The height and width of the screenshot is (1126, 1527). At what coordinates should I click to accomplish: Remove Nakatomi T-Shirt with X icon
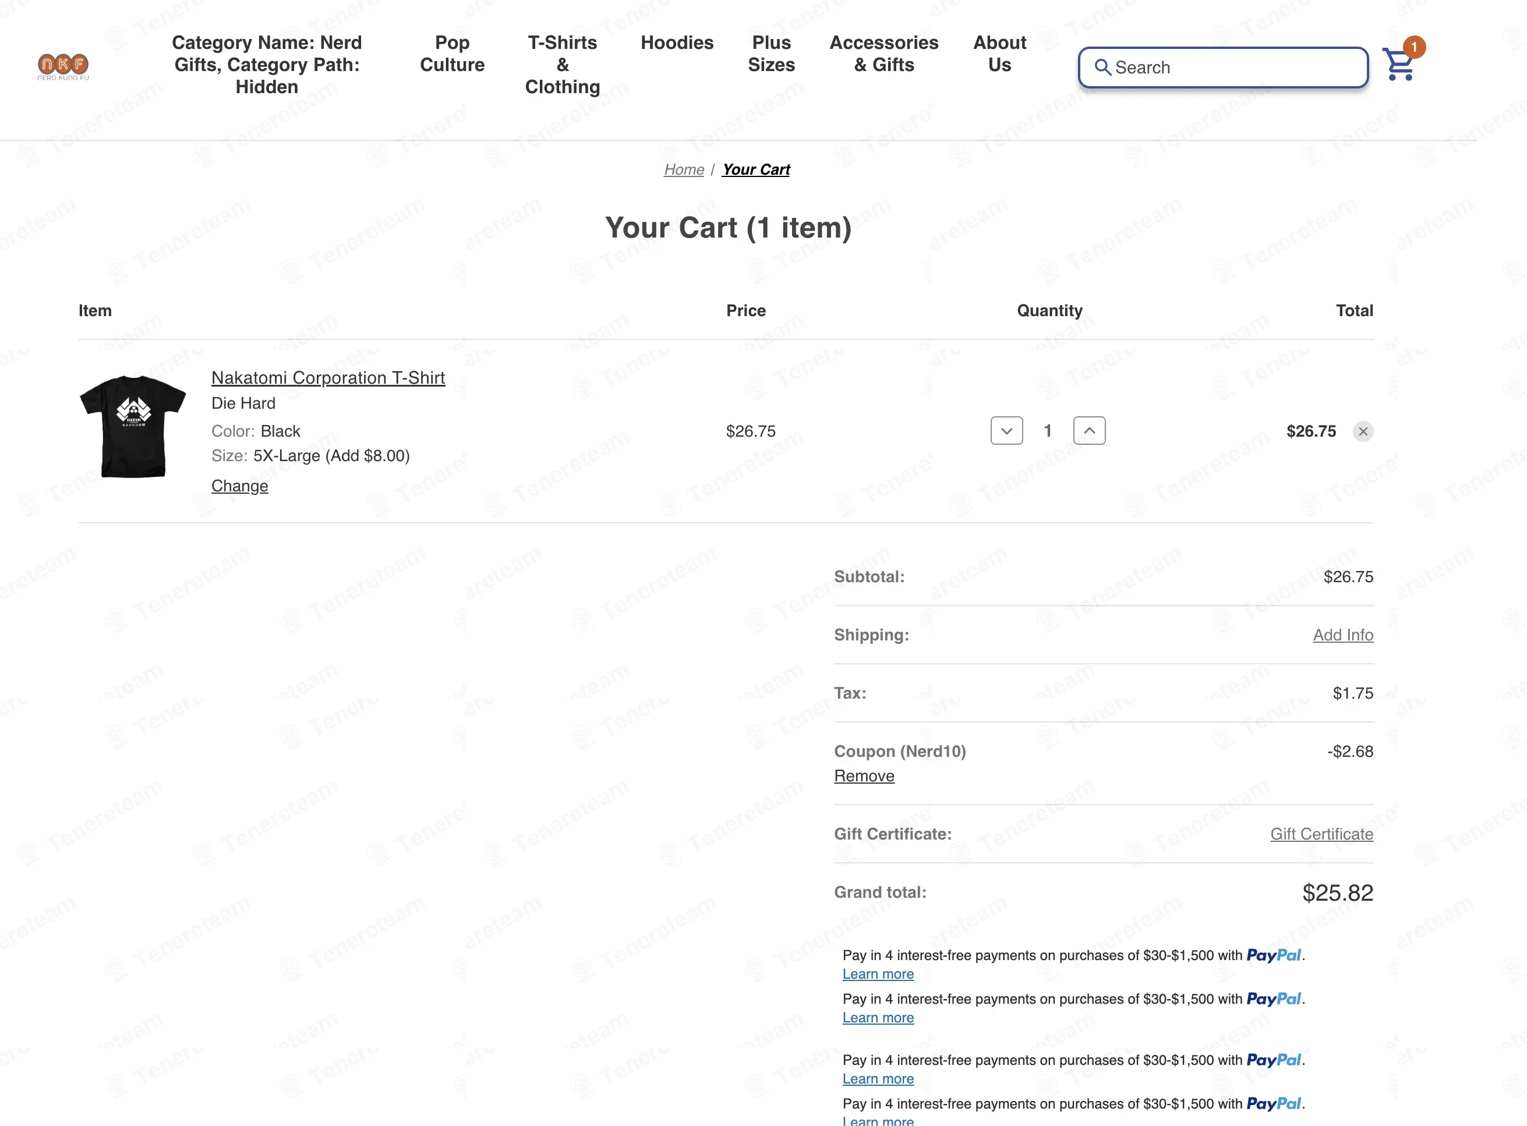pyautogui.click(x=1363, y=431)
